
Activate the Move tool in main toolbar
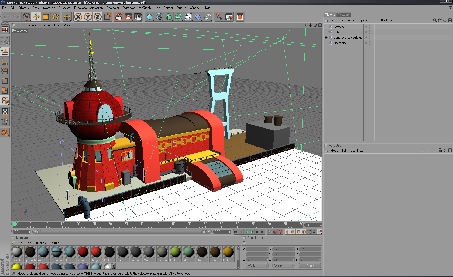[x=36, y=17]
